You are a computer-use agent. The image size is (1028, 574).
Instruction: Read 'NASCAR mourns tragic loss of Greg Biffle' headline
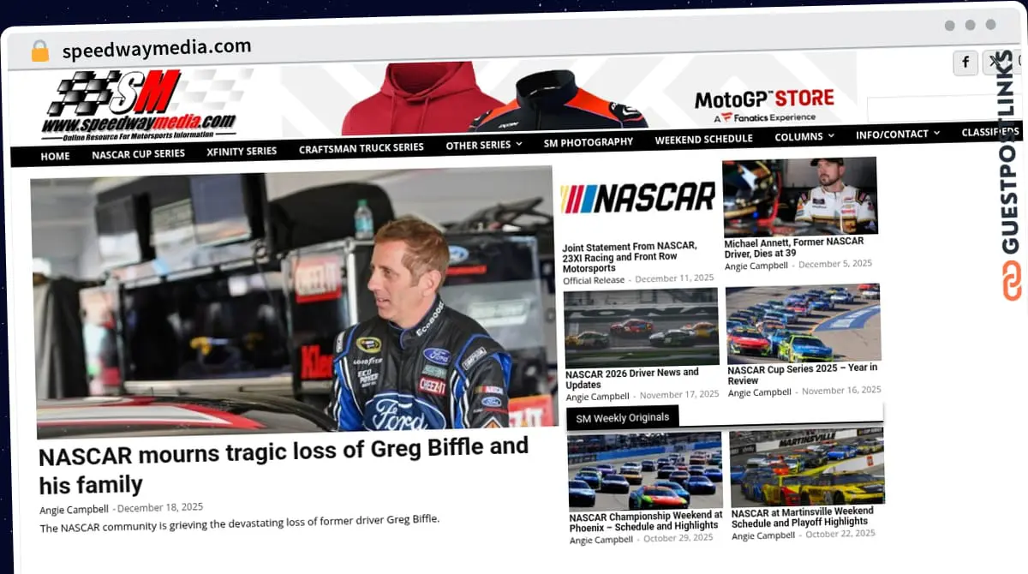pyautogui.click(x=284, y=466)
